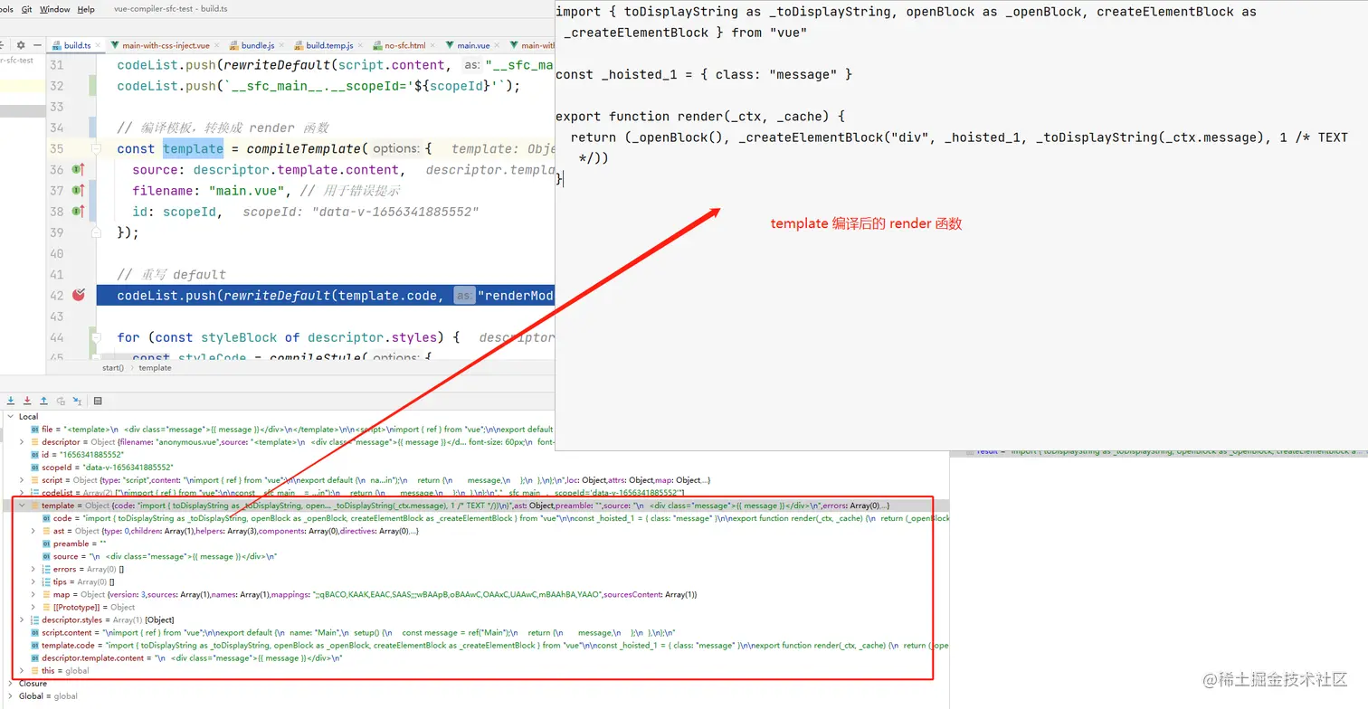Viewport: 1368px width, 709px height.
Task: Click the Force Step Into debugger button
Action: 27,401
